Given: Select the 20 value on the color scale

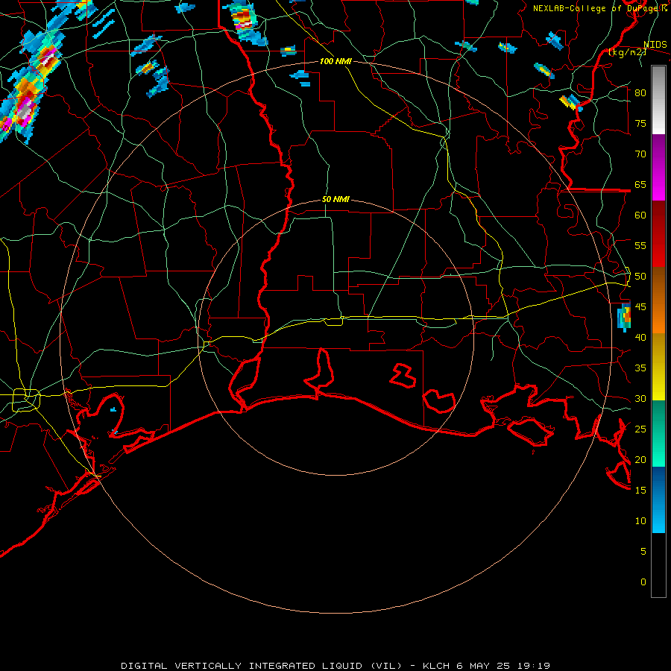Looking at the screenshot, I should point(640,459).
